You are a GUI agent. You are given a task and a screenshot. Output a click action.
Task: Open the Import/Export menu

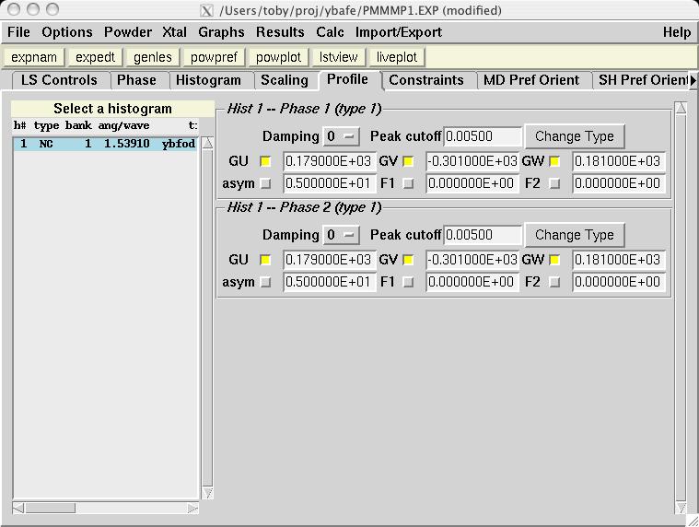click(399, 32)
